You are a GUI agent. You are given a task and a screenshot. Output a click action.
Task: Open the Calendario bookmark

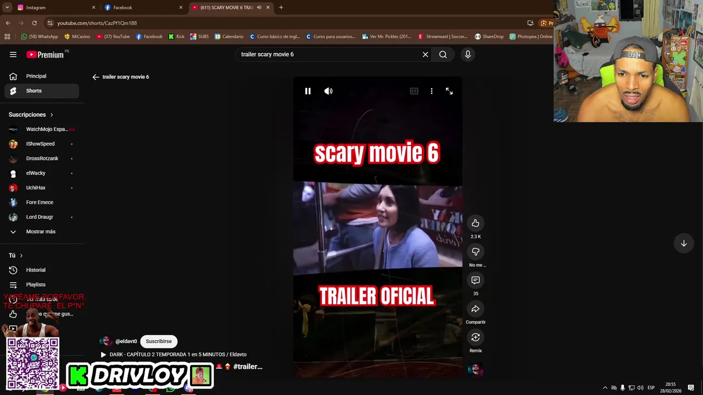[x=229, y=37]
